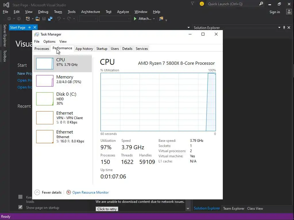Click the Task Manager title bar icon
Image resolution: width=294 pixels, height=220 pixels.
(37, 34)
